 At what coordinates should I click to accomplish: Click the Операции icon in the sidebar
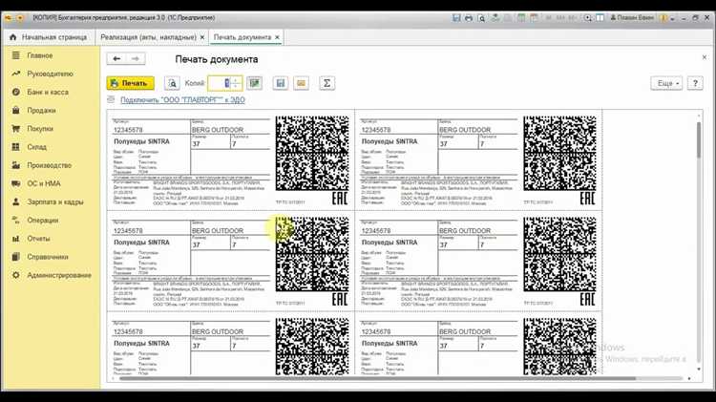click(16, 220)
